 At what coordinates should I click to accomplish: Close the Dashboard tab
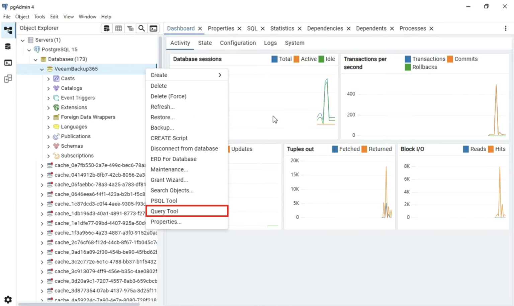(x=200, y=29)
